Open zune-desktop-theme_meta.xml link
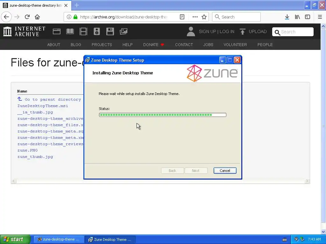 pyautogui.click(x=50, y=138)
